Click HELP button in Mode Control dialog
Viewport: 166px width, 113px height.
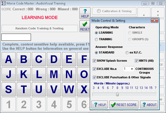[100, 105]
